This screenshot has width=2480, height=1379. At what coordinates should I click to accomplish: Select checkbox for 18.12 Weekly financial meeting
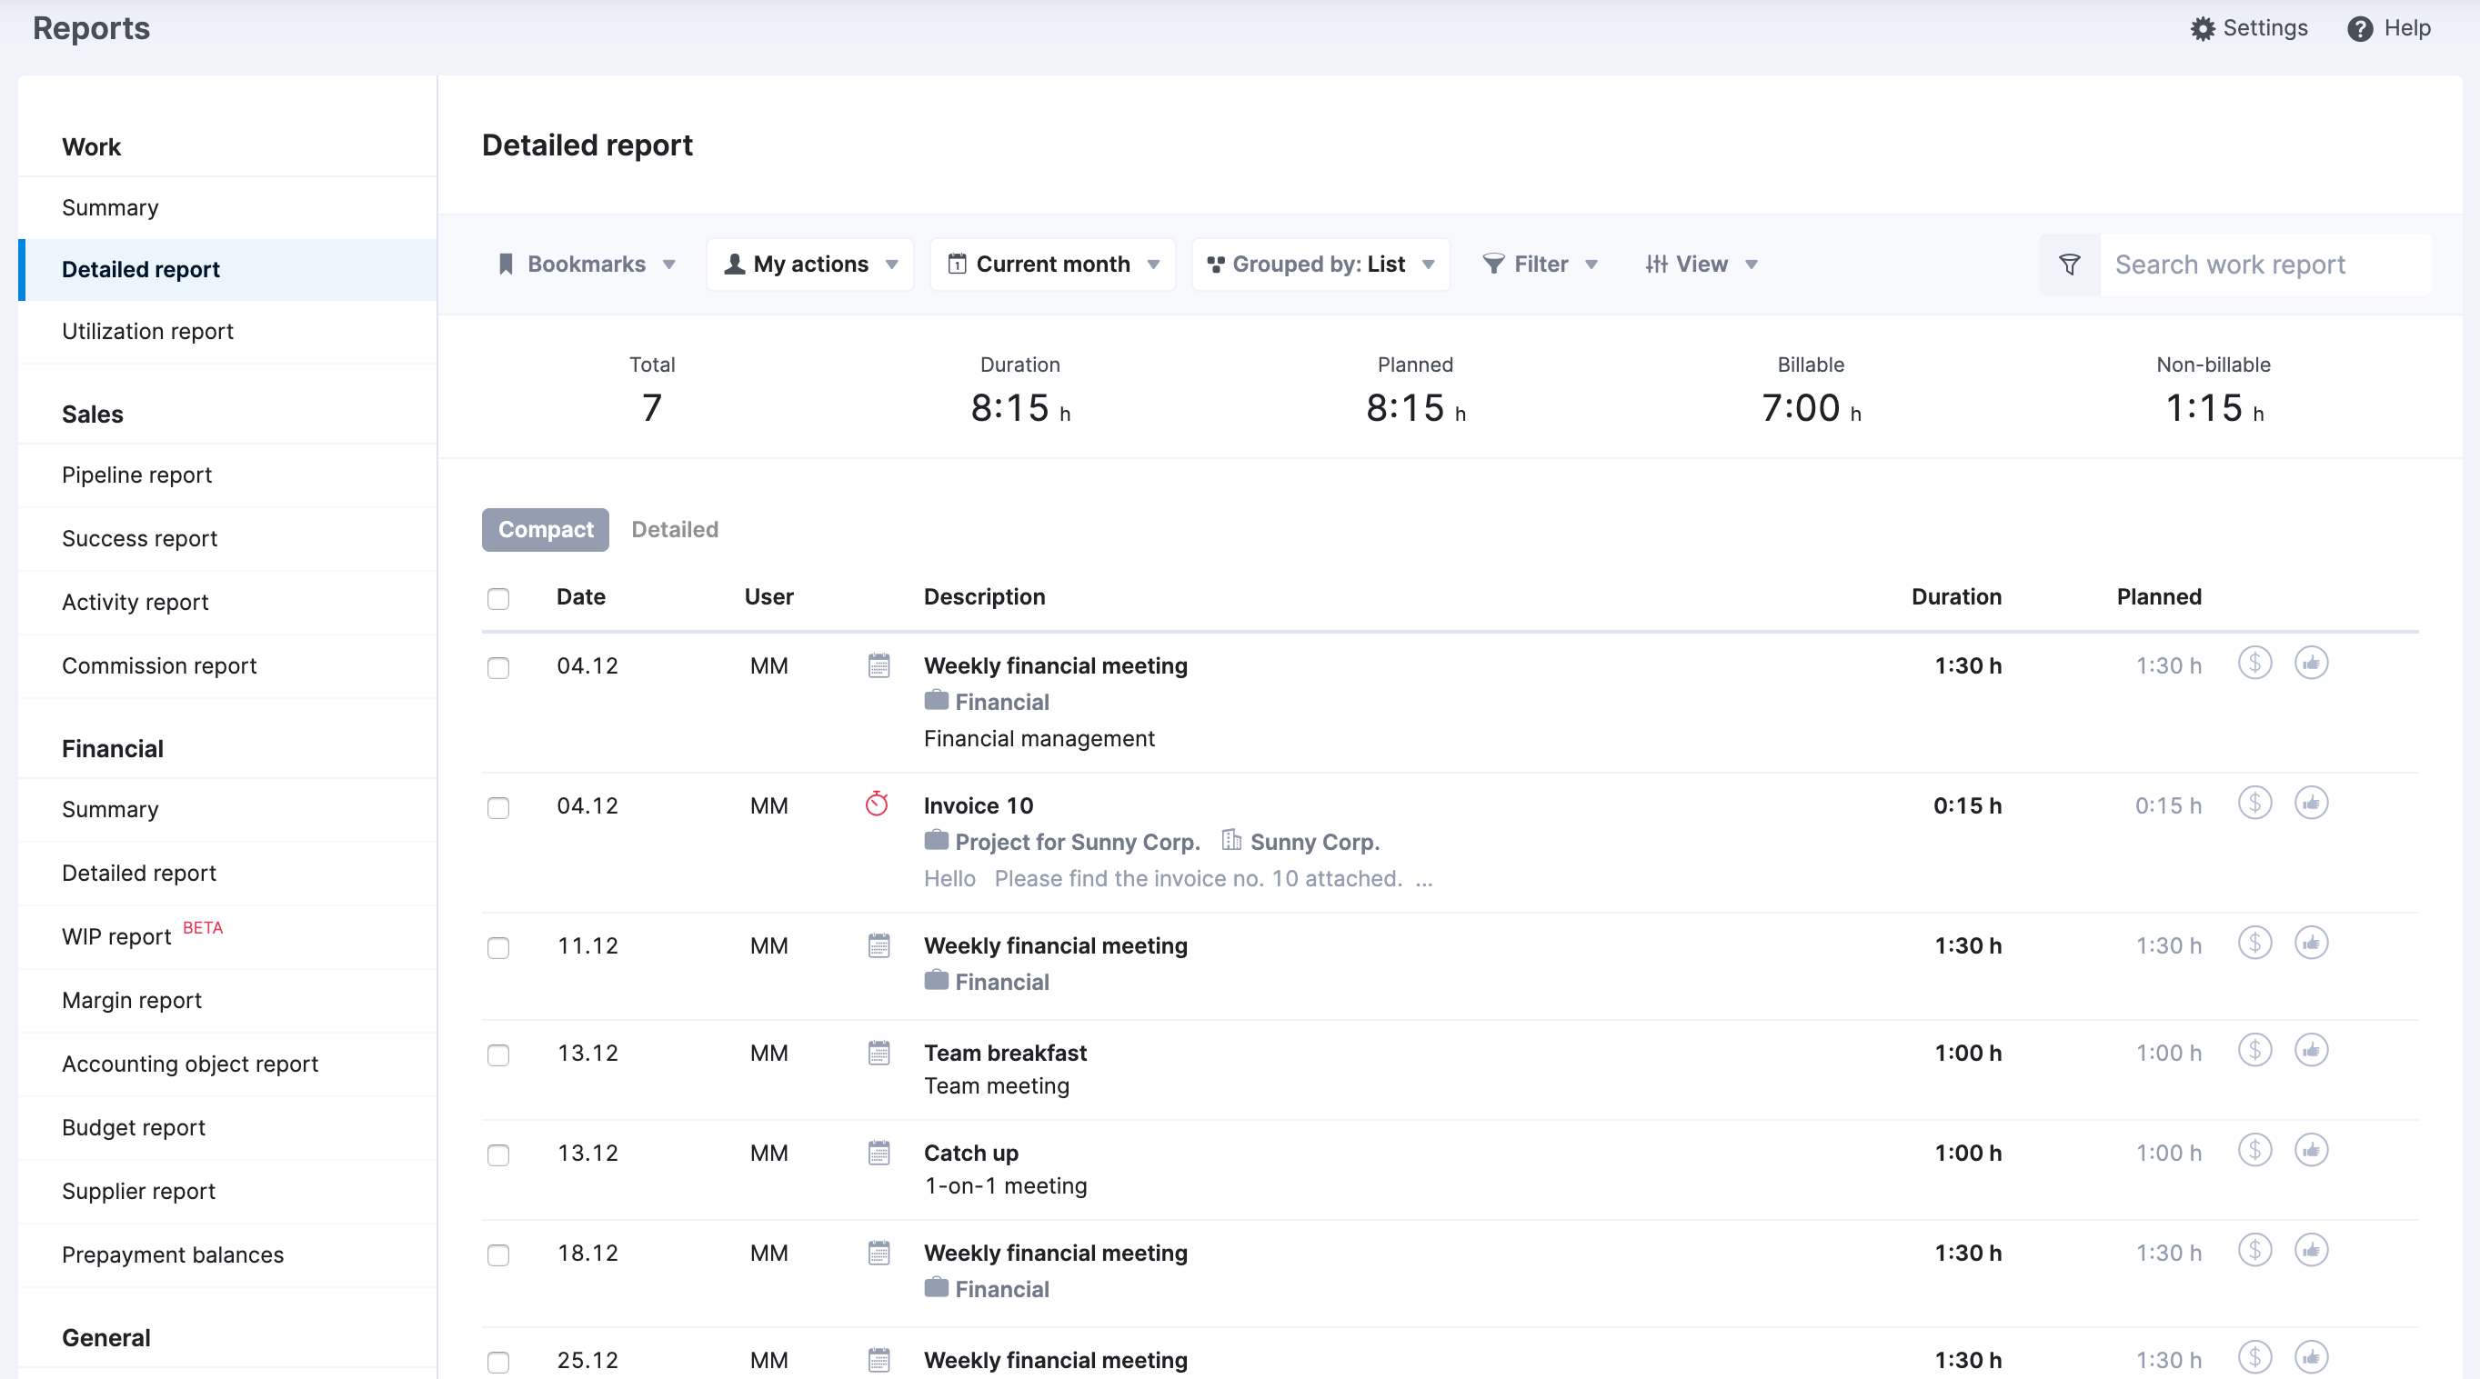pos(497,1254)
